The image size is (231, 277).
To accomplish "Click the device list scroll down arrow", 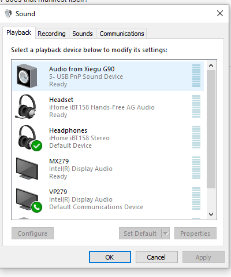I will [x=211, y=214].
